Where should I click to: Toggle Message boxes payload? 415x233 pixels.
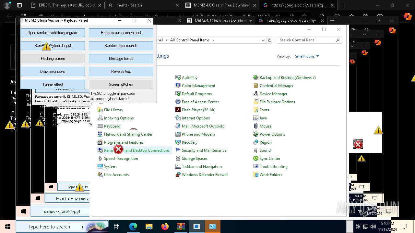click(121, 59)
